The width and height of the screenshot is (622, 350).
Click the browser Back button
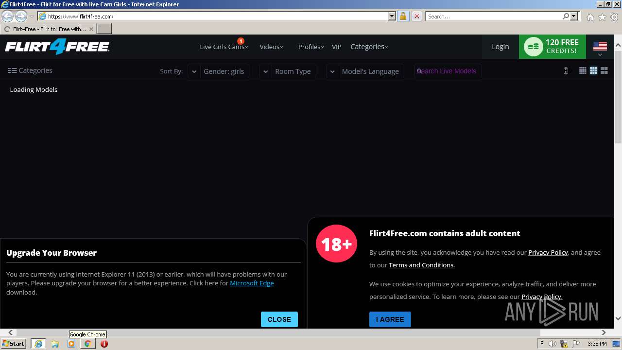pos(8,16)
